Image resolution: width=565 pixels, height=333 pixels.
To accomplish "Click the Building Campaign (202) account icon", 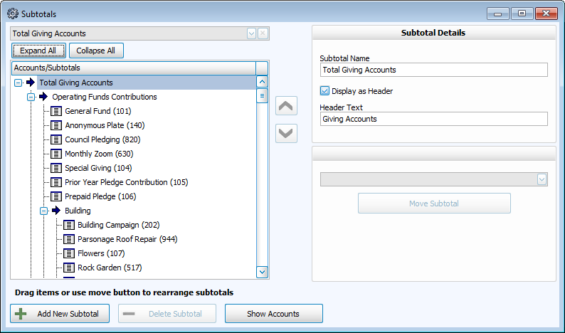I will click(69, 225).
